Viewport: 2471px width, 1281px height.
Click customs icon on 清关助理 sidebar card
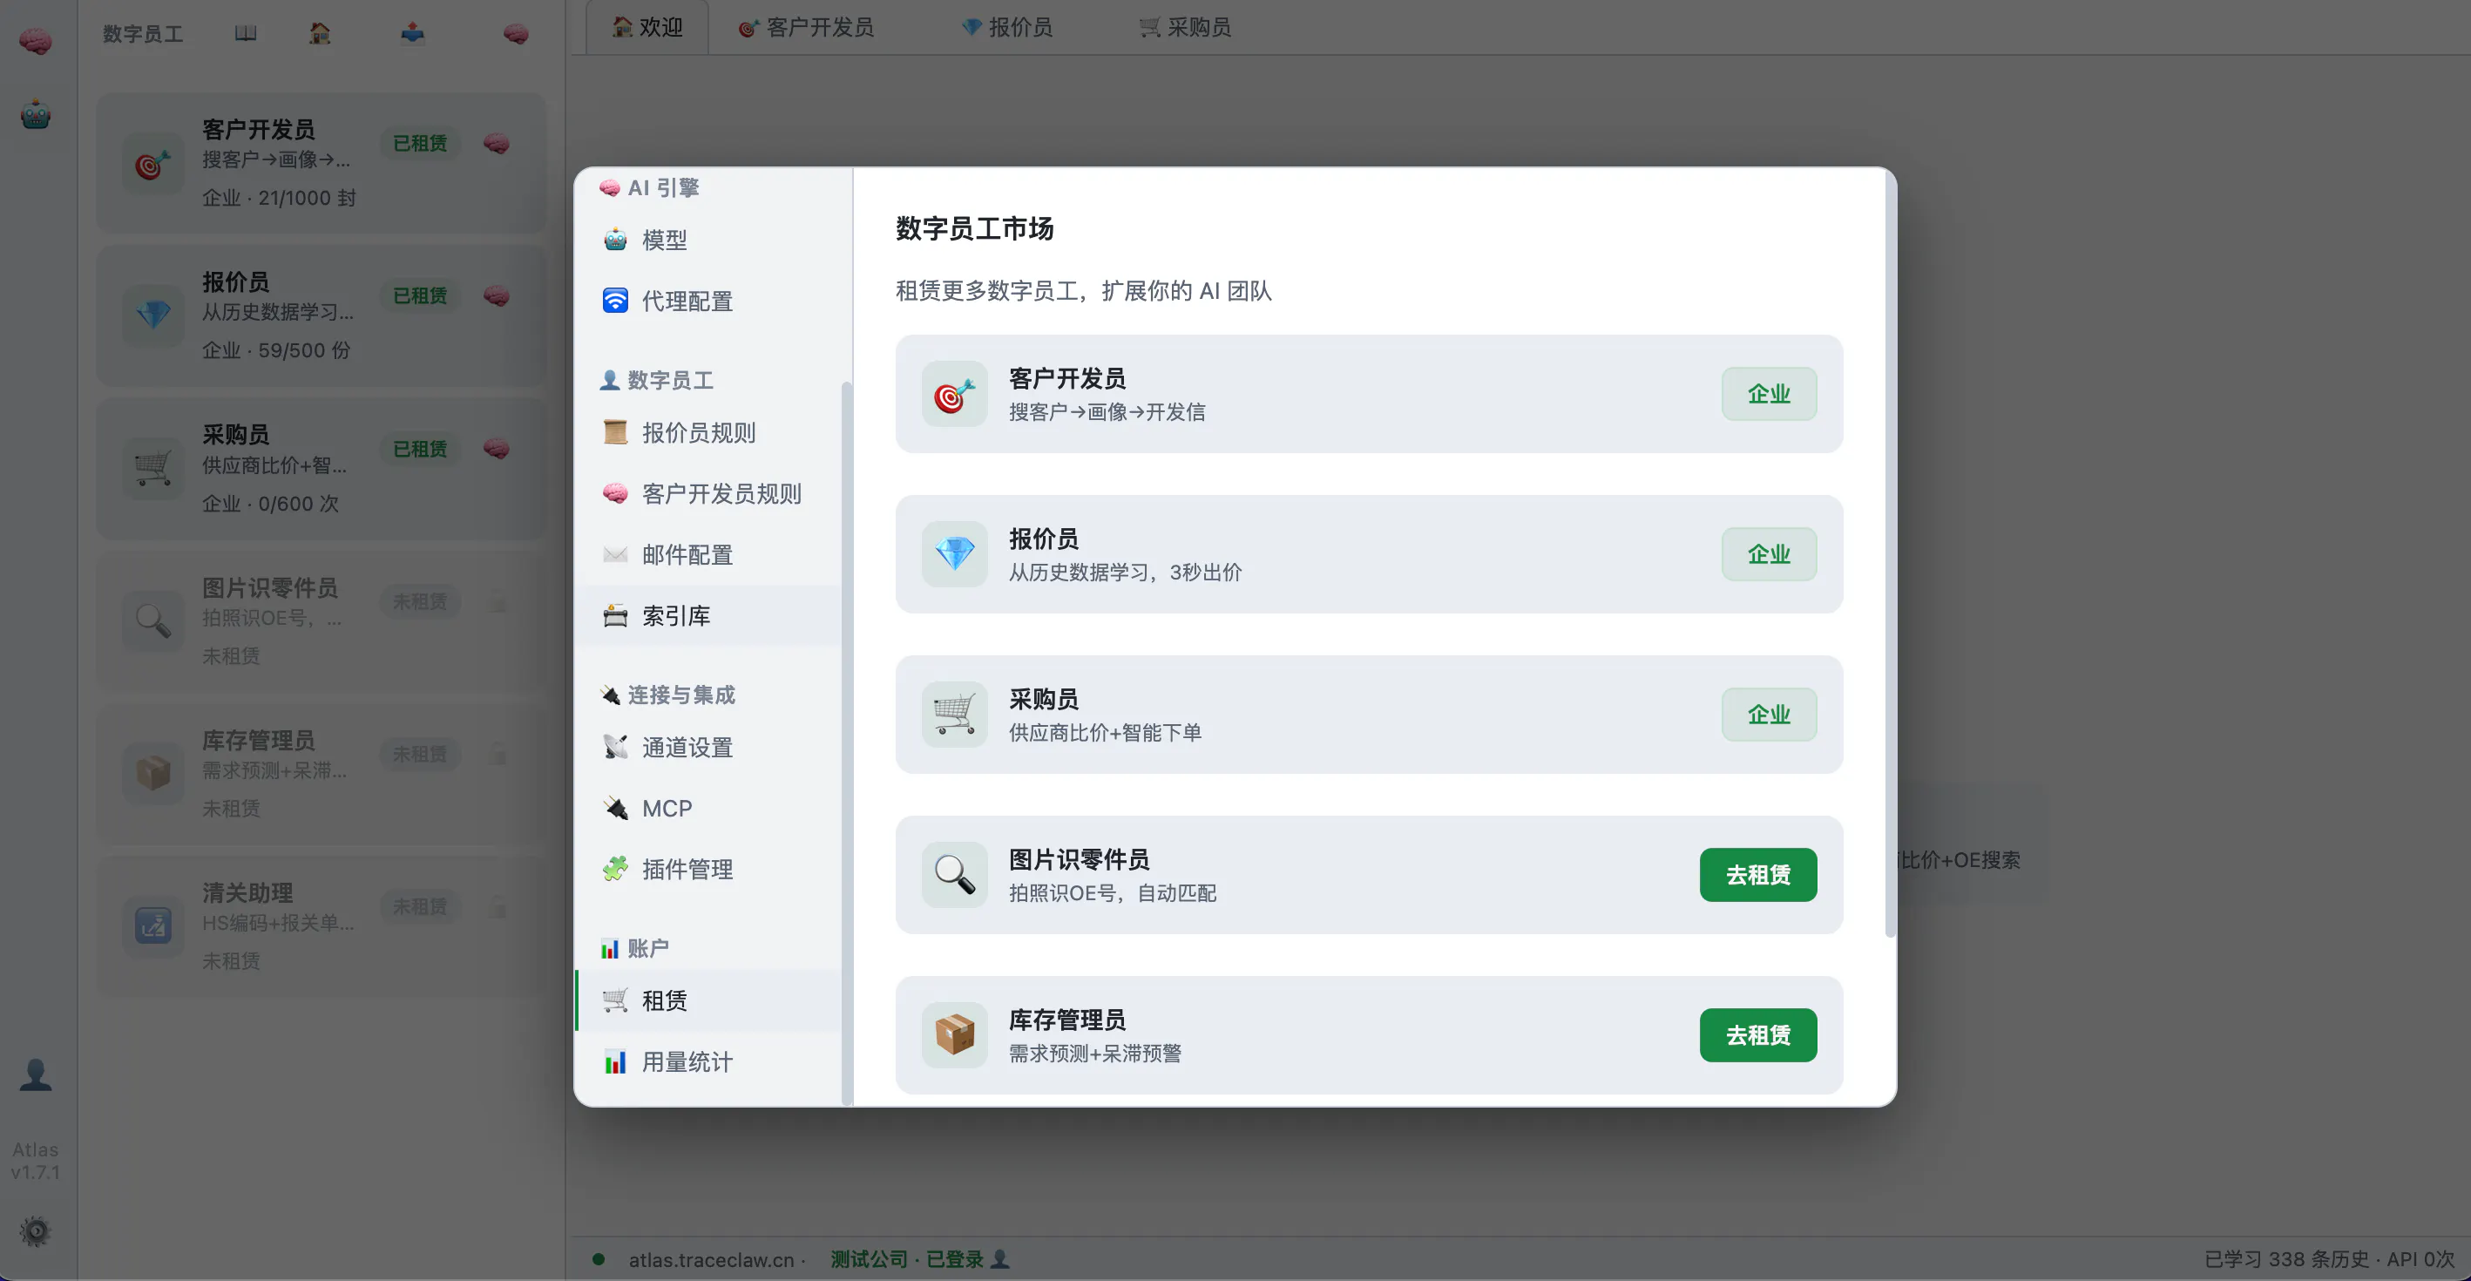point(153,926)
